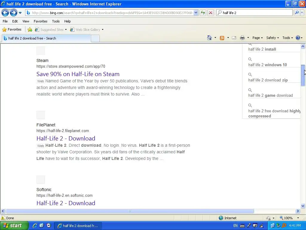Viewport: 306px width, 230px height.
Task: Expand the address bar autocomplete dropdown
Action: [196, 13]
